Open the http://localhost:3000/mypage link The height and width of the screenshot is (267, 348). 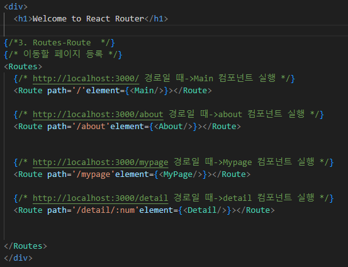(x=101, y=162)
